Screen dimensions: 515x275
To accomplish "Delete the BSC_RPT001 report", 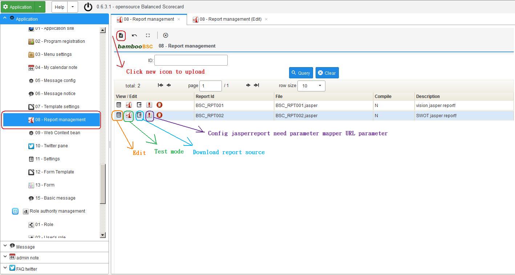I will point(159,105).
